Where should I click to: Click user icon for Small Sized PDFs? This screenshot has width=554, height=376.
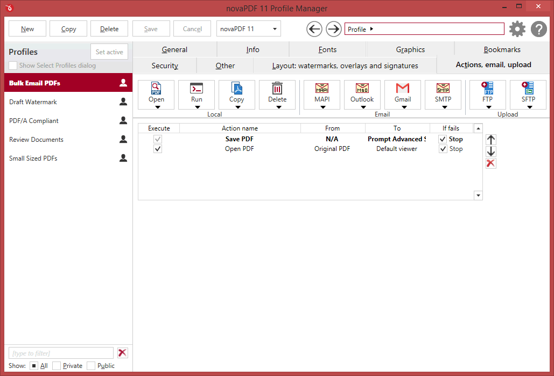pyautogui.click(x=123, y=158)
